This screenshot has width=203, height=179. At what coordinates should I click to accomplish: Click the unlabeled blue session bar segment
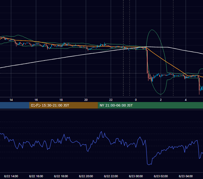[x=15, y=105]
